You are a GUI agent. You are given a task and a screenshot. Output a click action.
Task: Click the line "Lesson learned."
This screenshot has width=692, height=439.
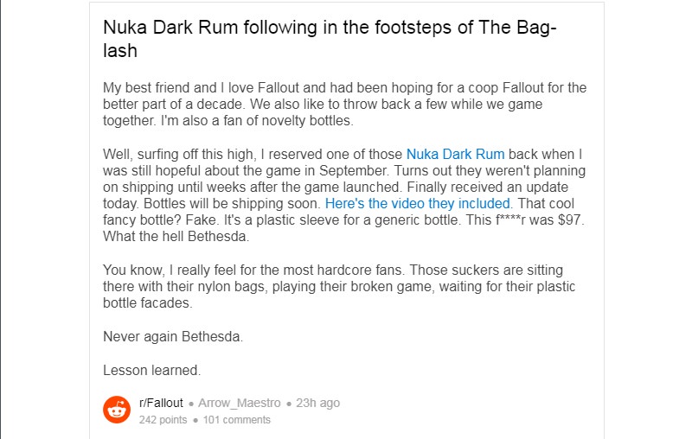(152, 370)
